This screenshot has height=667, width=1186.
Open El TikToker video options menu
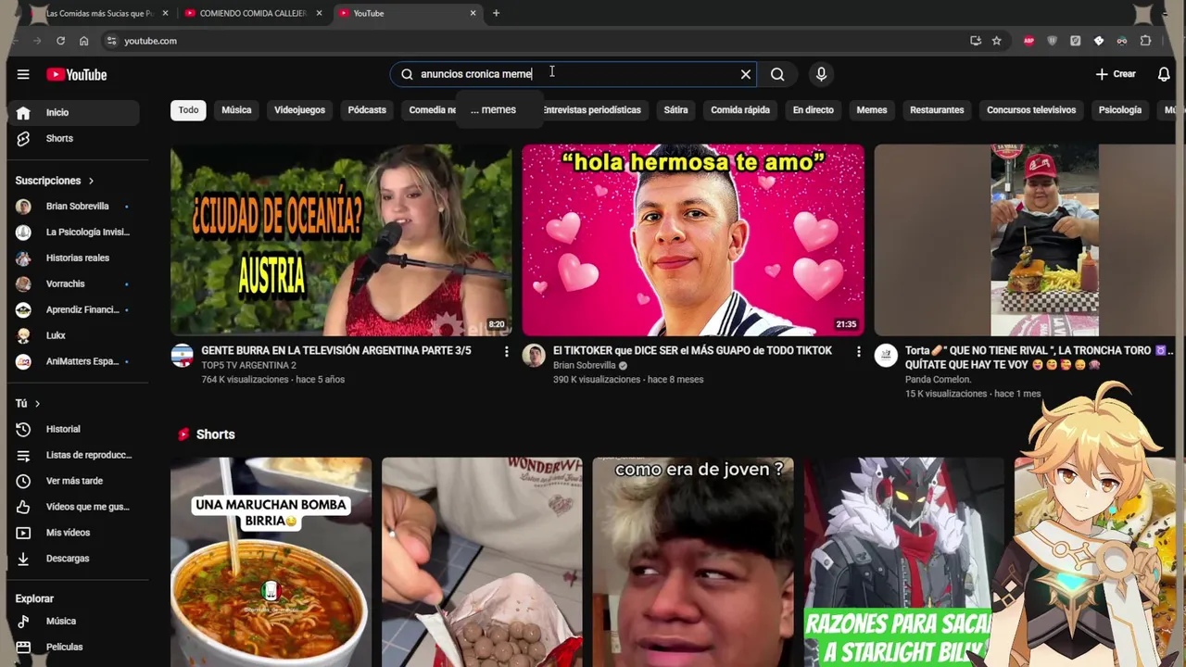pos(858,352)
